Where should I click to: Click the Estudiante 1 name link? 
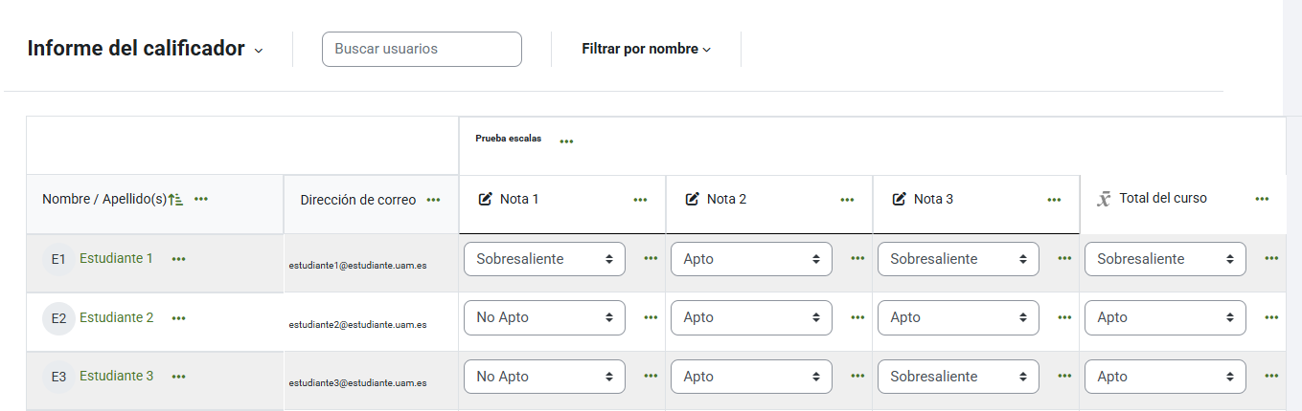pos(116,258)
